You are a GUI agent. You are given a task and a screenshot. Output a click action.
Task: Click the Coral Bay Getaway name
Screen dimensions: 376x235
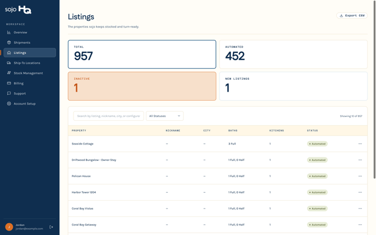(x=84, y=225)
